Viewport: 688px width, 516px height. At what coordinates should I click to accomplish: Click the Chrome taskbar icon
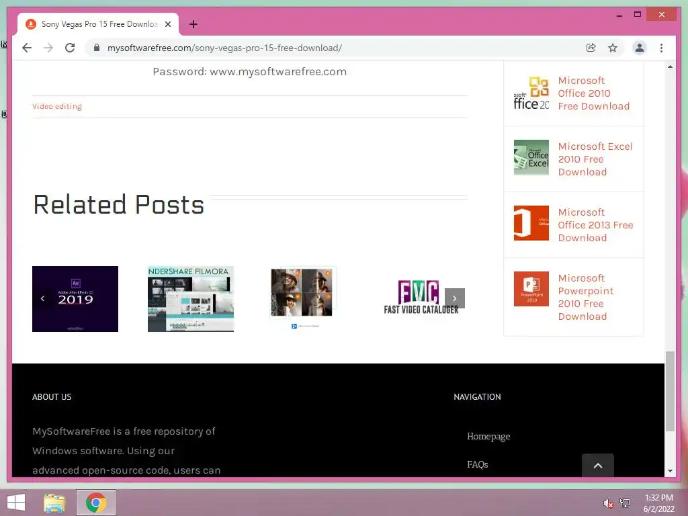(95, 503)
